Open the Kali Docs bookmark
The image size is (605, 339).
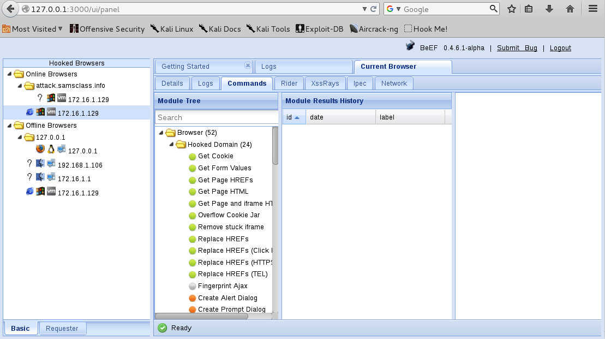point(220,29)
